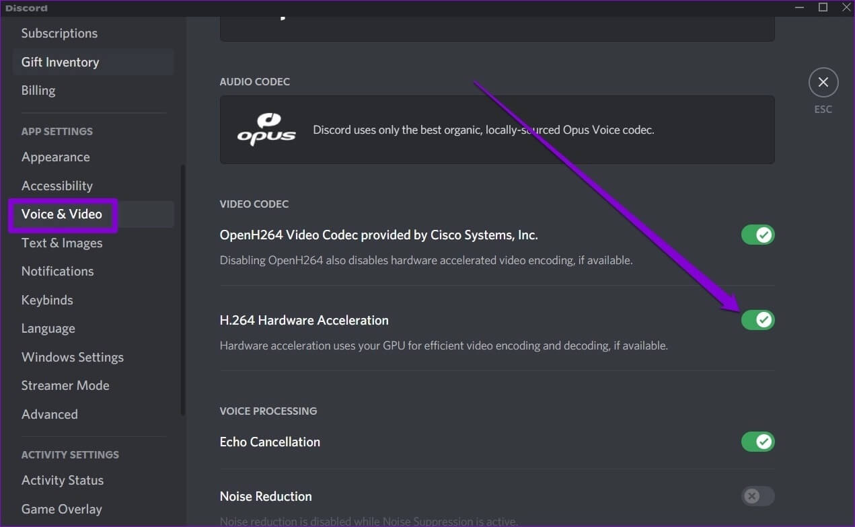Viewport: 855px width, 527px height.
Task: Click the APP SETTINGS sidebar header
Action: (x=57, y=131)
